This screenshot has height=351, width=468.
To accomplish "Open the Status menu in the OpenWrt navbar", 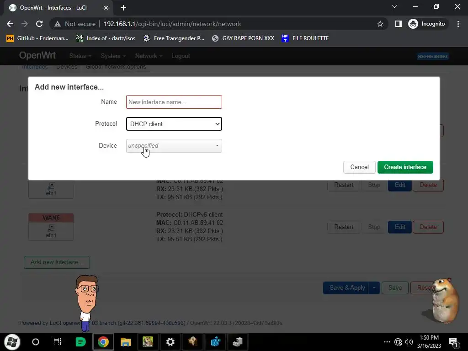I will tap(80, 56).
